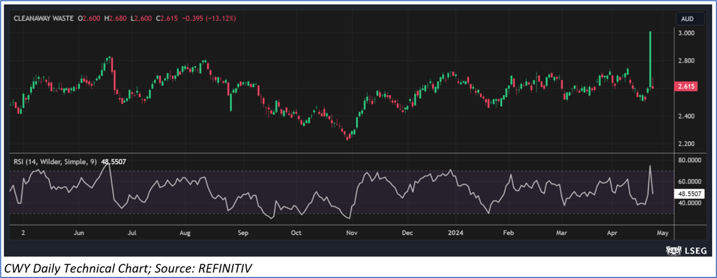This screenshot has height=278, width=717.
Task: Click the Aug label on time axis
Action: tap(185, 232)
